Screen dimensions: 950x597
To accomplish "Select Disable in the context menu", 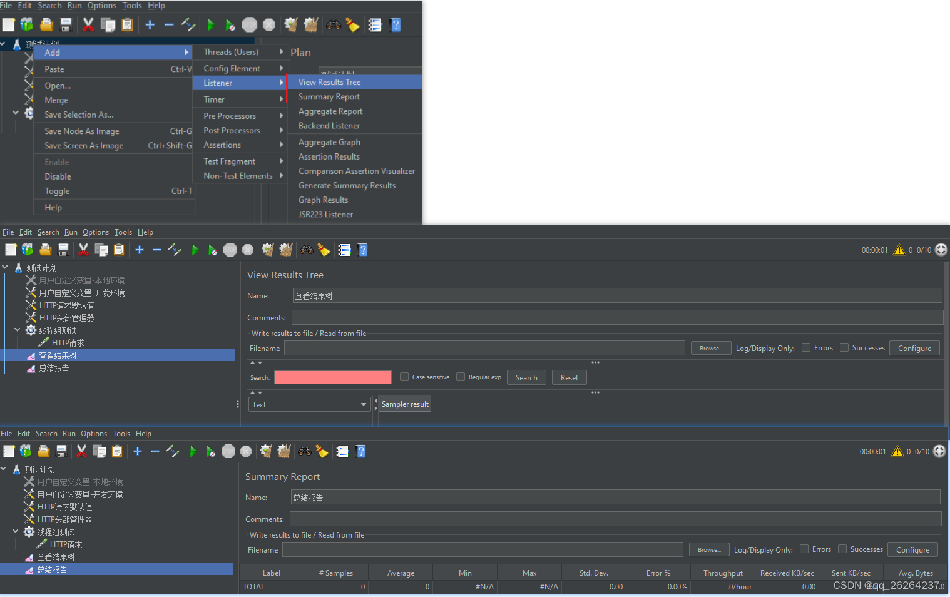I will click(x=113, y=176).
